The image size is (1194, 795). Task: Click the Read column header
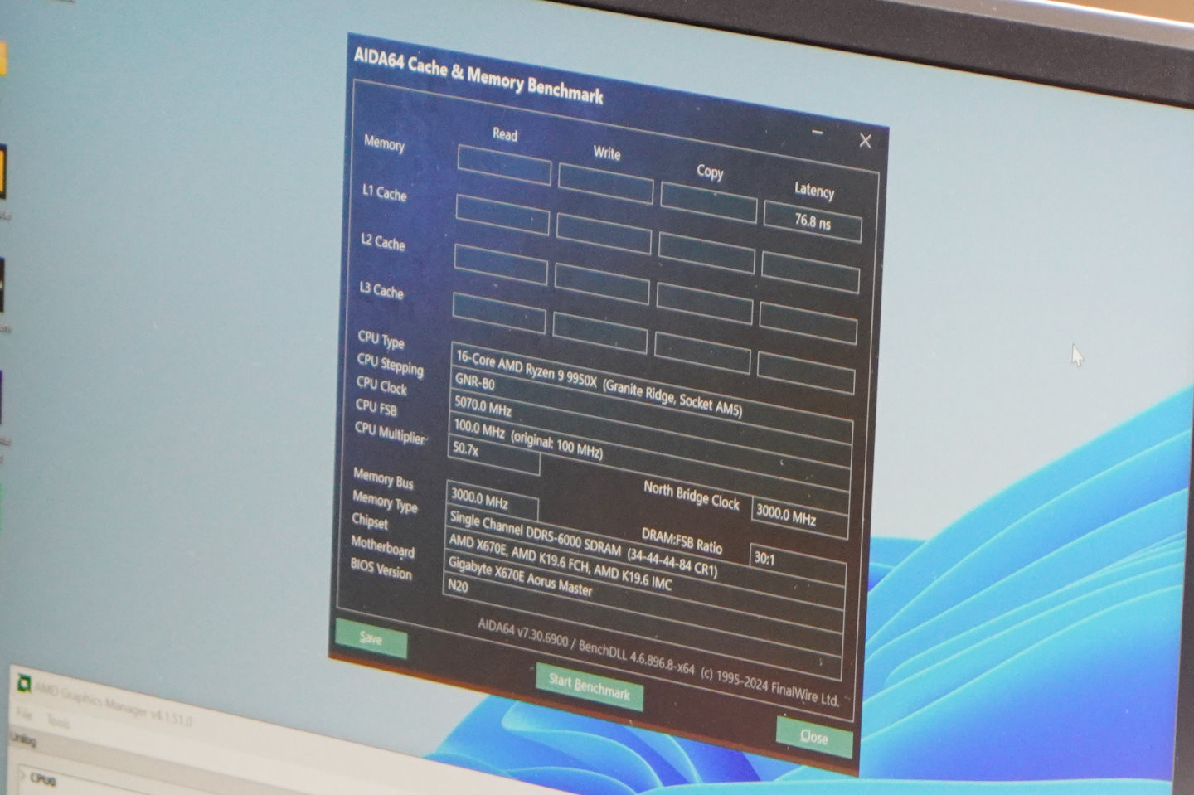(x=505, y=134)
